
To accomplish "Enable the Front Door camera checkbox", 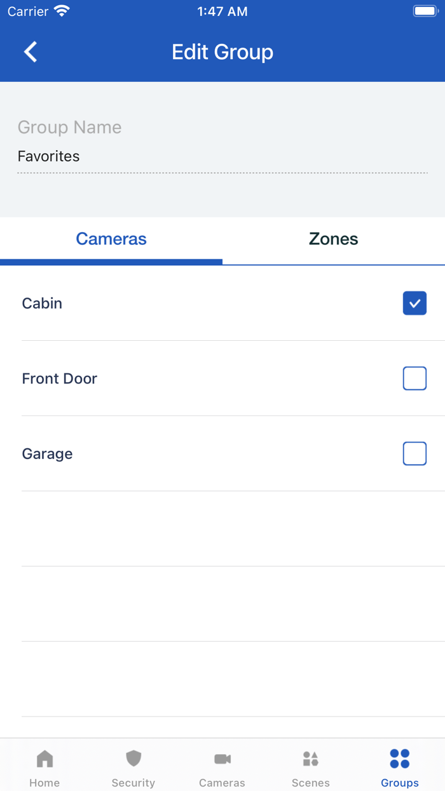I will pyautogui.click(x=414, y=378).
